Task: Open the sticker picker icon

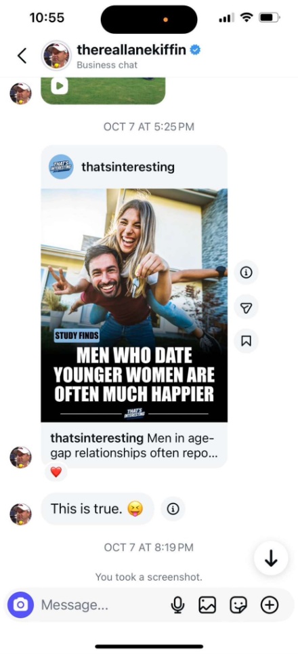Action: click(238, 605)
